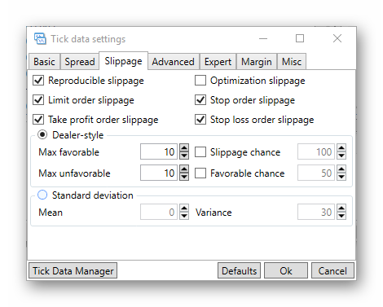Confirm settings with Ok button

click(x=286, y=270)
